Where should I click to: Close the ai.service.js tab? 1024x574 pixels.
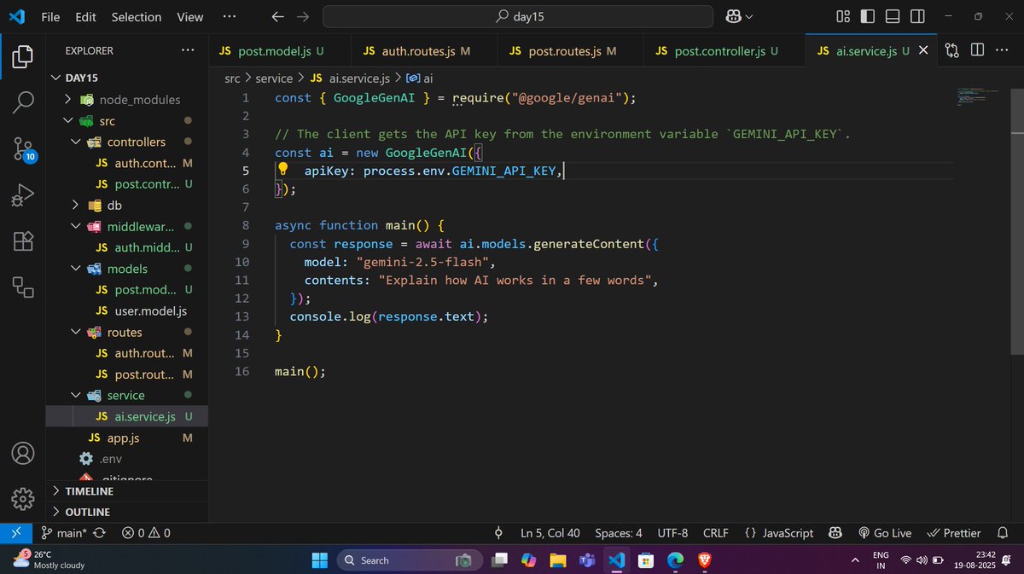click(x=923, y=51)
